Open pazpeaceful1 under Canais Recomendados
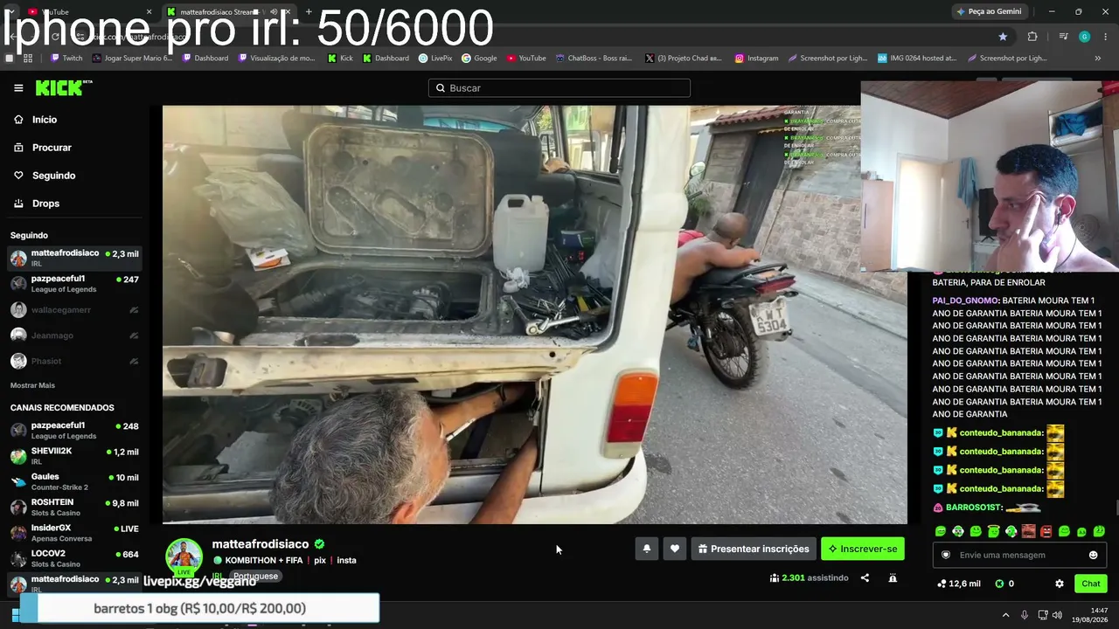1119x629 pixels. click(74, 431)
